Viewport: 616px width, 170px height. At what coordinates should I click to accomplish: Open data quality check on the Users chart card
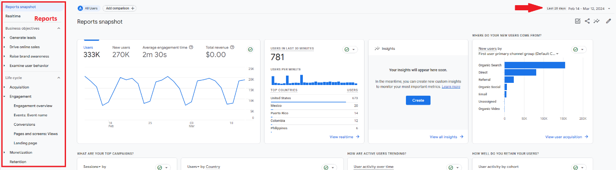(250, 49)
